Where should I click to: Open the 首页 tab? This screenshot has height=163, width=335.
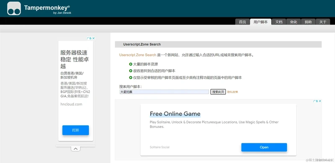[242, 22]
